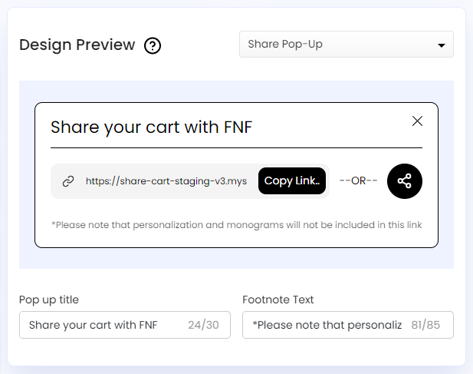
Task: Click the caret arrow on the preview selector
Action: (441, 45)
